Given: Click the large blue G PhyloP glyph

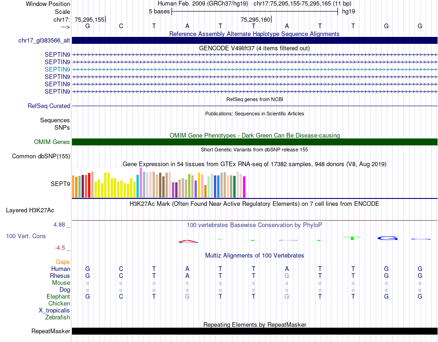Looking at the screenshot, I should pyautogui.click(x=387, y=238).
